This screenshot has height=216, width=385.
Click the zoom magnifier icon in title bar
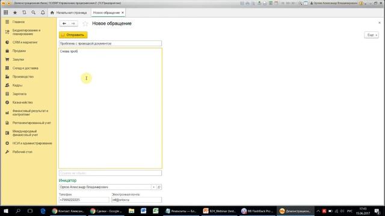[x=300, y=3]
